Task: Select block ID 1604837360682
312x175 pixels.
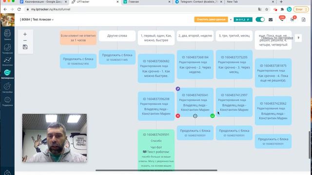Action: pyautogui.click(x=156, y=68)
